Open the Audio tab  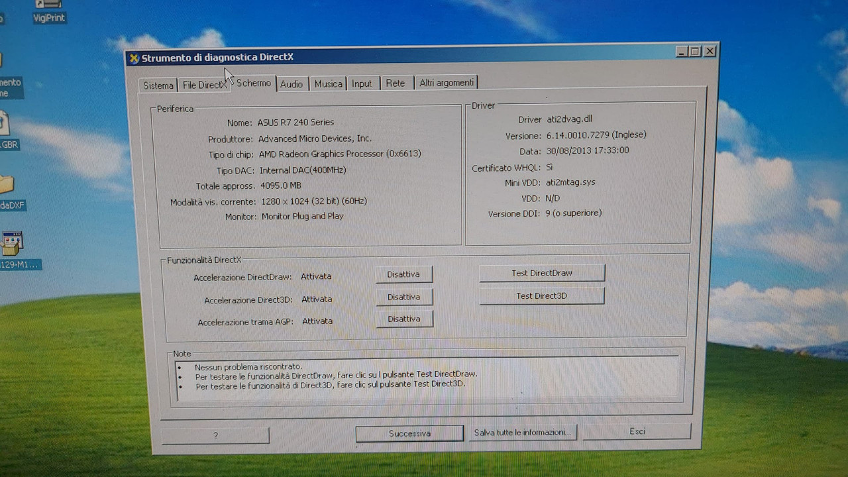coord(291,84)
